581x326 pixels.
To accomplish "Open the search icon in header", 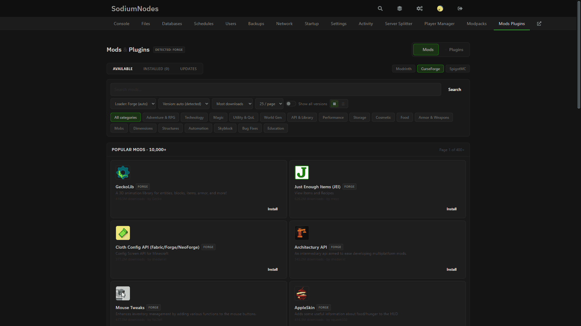I will pos(380,8).
